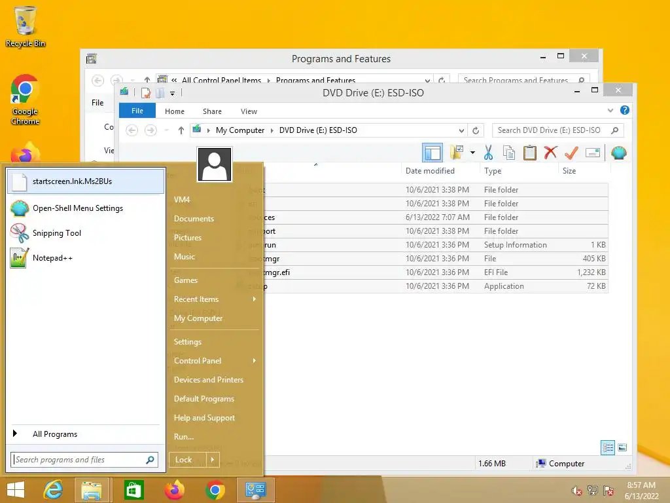Launch Chrome from the taskbar
Image resolution: width=670 pixels, height=503 pixels.
[x=215, y=490]
